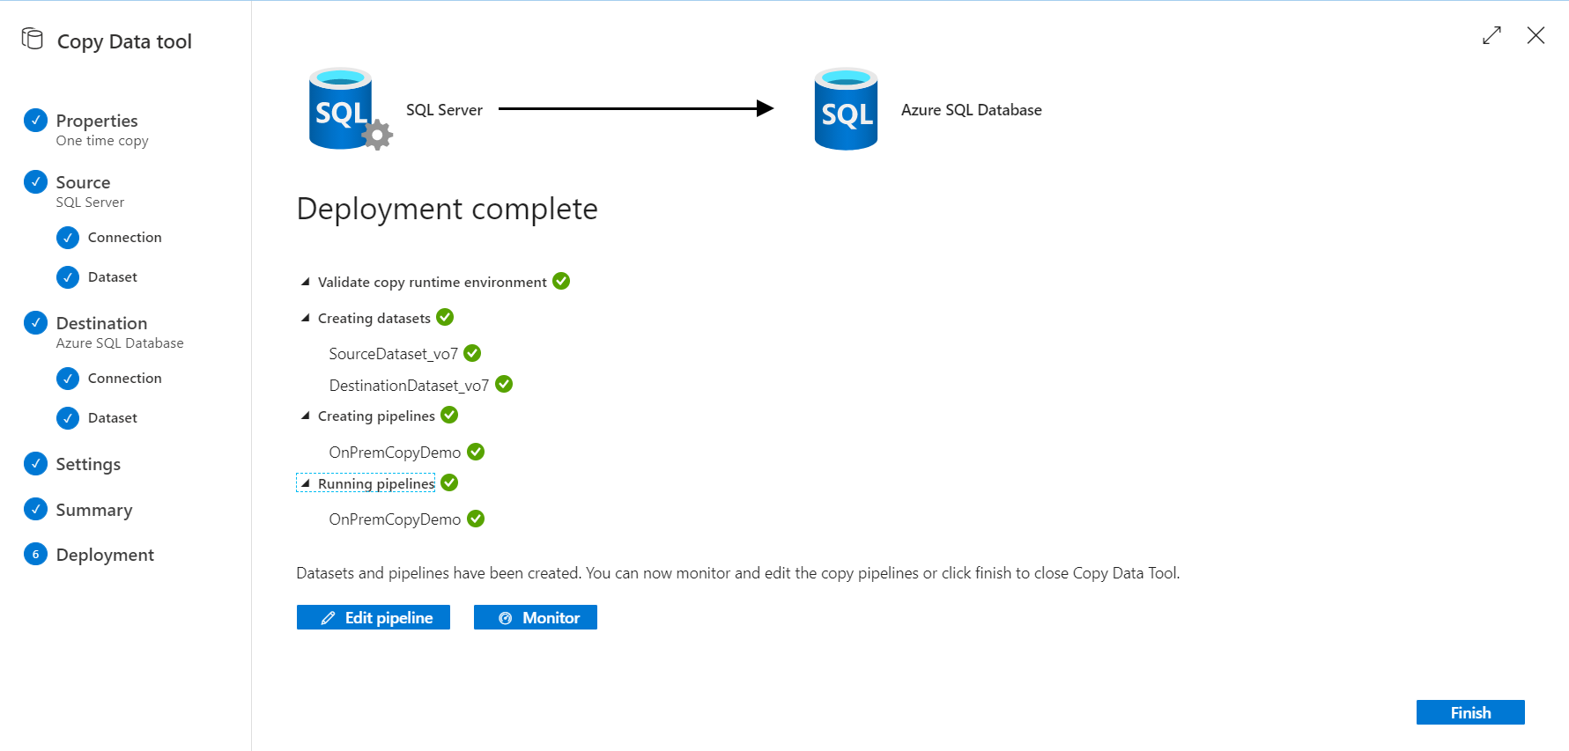Image resolution: width=1569 pixels, height=751 pixels.
Task: Open the Destination Dataset sub-step
Action: pyautogui.click(x=112, y=418)
